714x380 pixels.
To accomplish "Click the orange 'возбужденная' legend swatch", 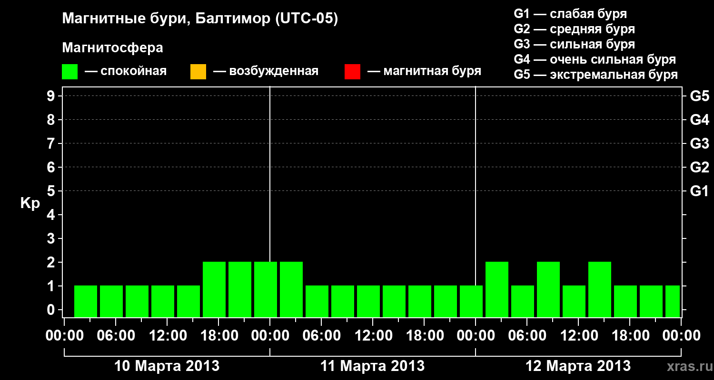I will 198,71.
